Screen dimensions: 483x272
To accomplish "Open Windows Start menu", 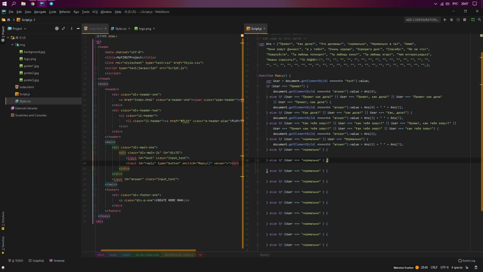I will (x=4, y=3).
